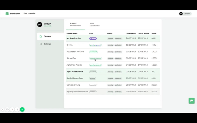Select the Supplier Received tenders tab

[75, 25]
